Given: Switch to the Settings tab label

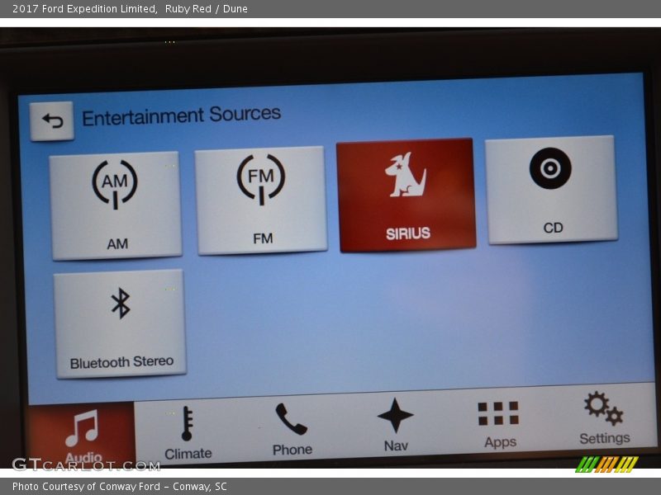Looking at the screenshot, I should click(x=604, y=438).
